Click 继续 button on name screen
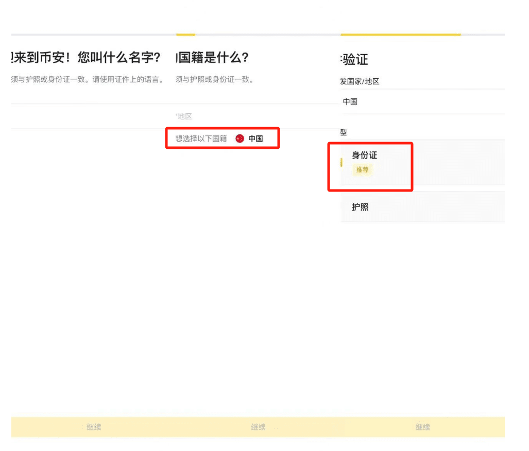Viewport: 529px width, 451px height. click(x=93, y=427)
